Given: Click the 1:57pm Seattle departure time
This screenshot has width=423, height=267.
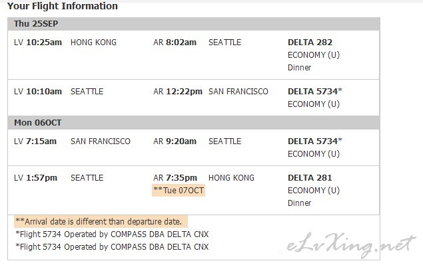Looking at the screenshot, I should (41, 178).
